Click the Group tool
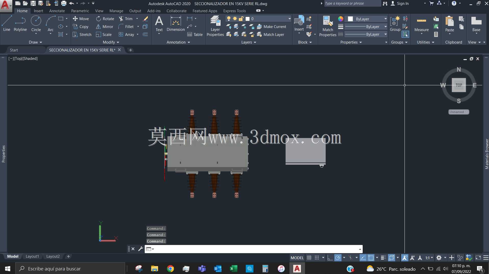489x274 pixels. (395, 23)
